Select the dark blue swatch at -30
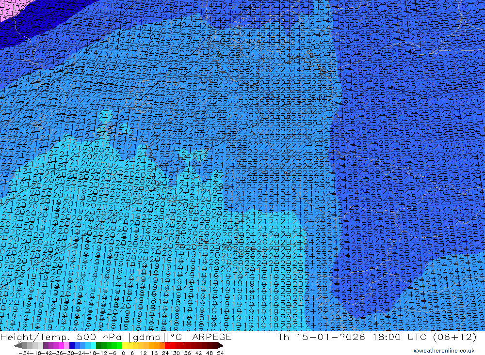The height and width of the screenshot is (355, 485). [72, 346]
